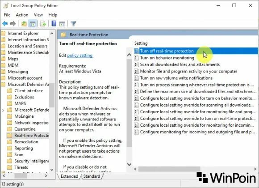Click the Forward arrow toolbar icon

(x=13, y=24)
